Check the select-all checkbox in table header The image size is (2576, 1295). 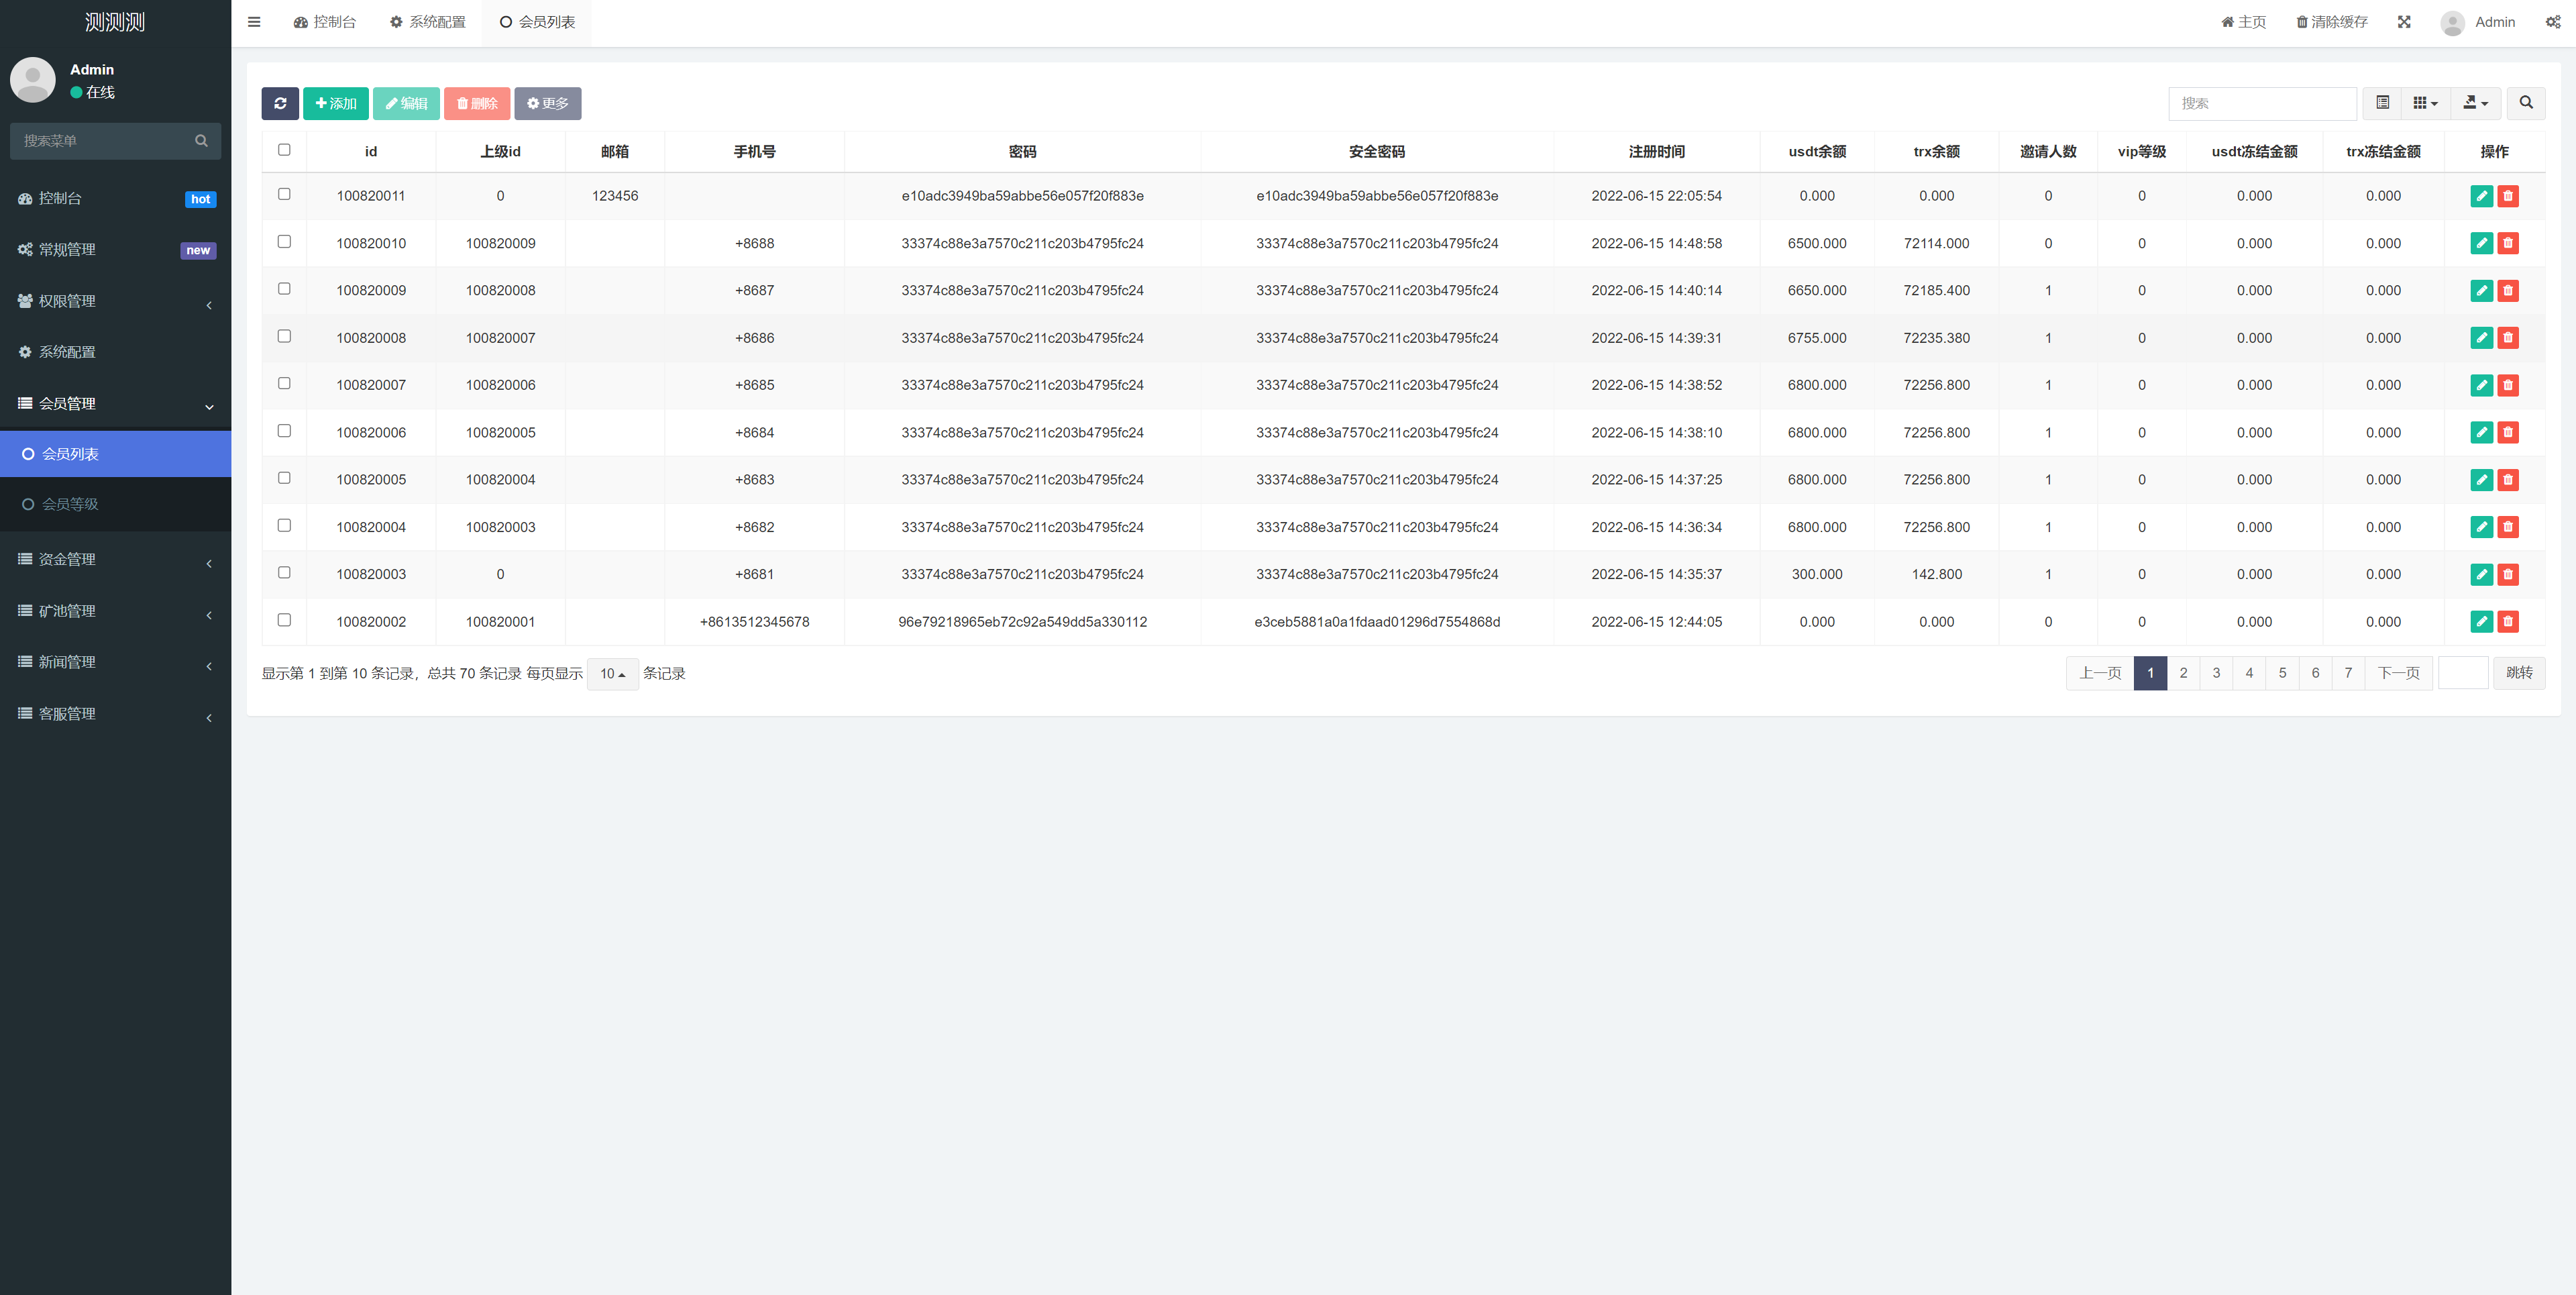tap(284, 150)
